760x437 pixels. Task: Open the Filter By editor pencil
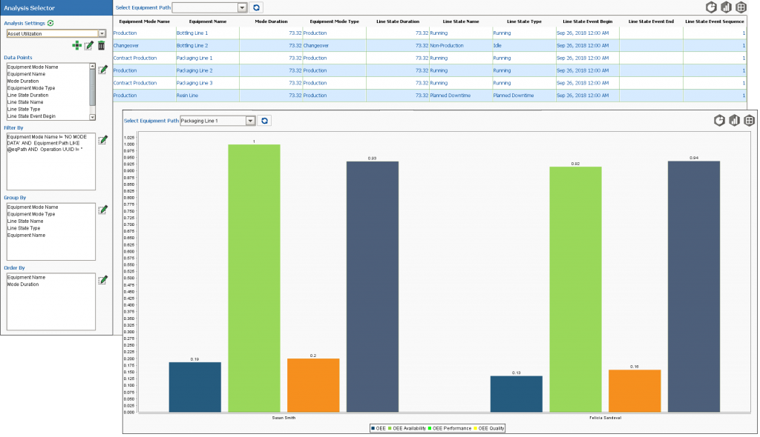pyautogui.click(x=103, y=139)
